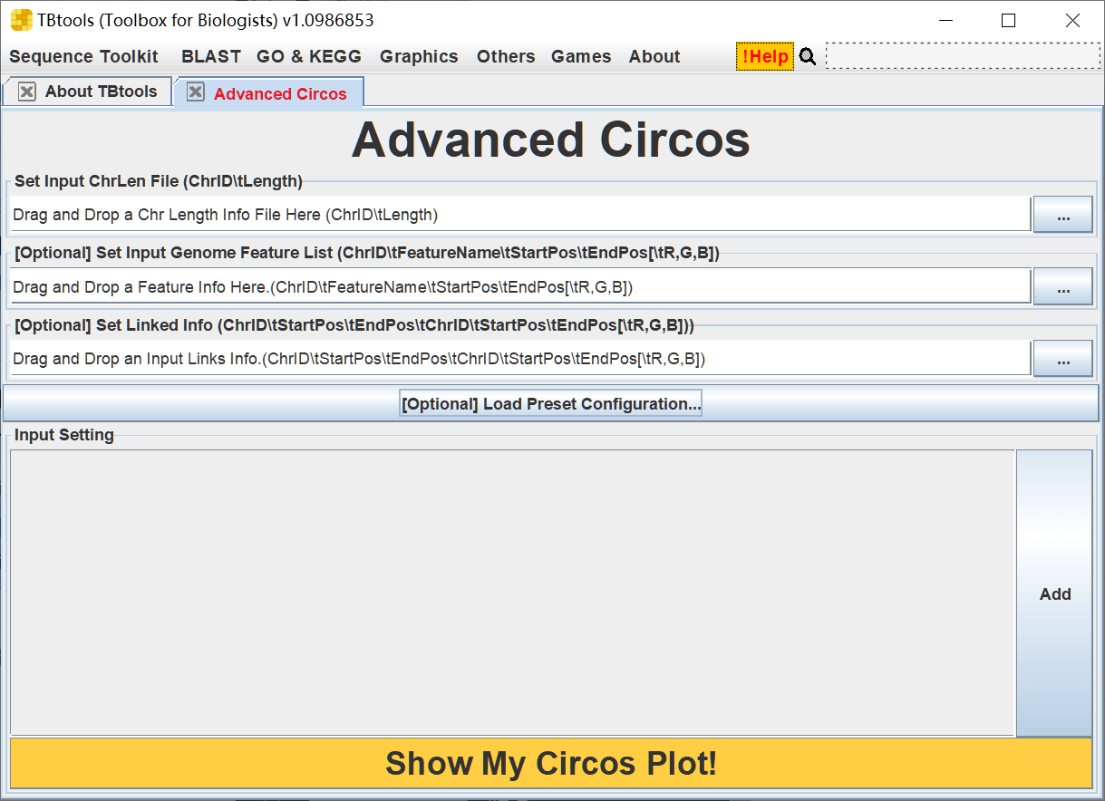
Task: Open the Sequence Toolkit menu
Action: click(x=83, y=56)
